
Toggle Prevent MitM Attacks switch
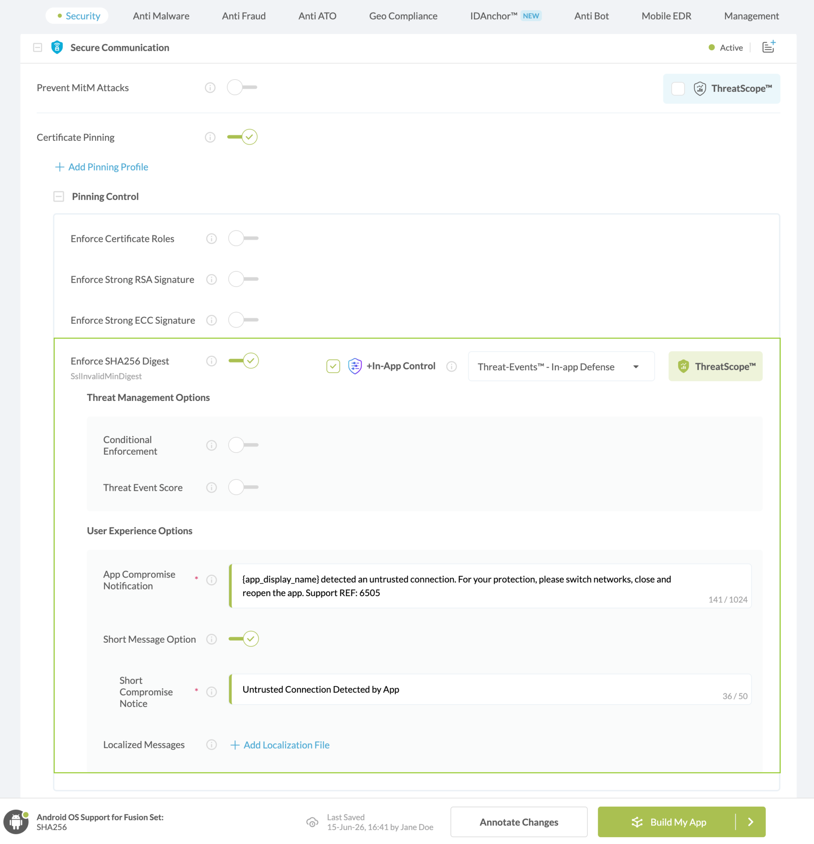click(242, 88)
